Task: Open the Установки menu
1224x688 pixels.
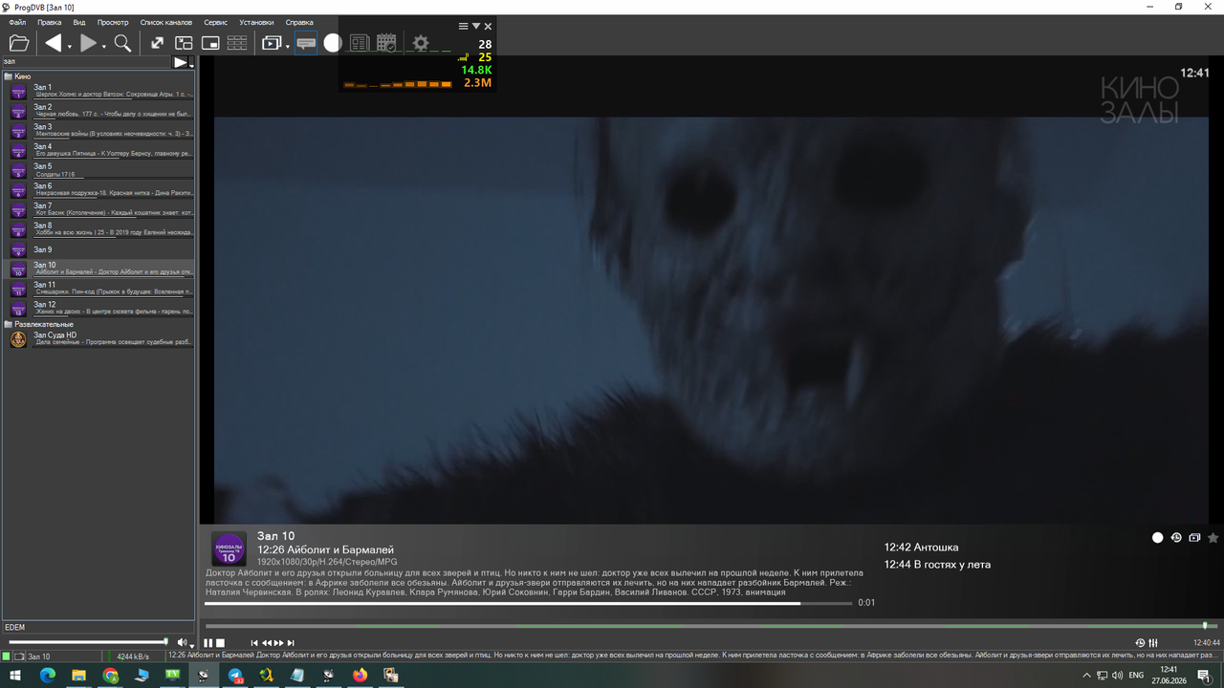Action: point(256,22)
